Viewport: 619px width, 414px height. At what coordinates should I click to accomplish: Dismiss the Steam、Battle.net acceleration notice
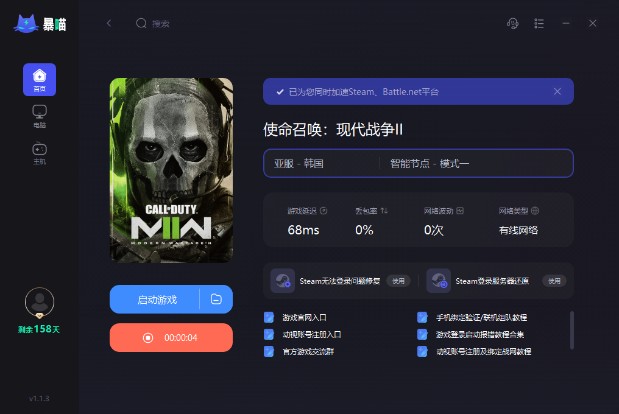click(x=557, y=91)
